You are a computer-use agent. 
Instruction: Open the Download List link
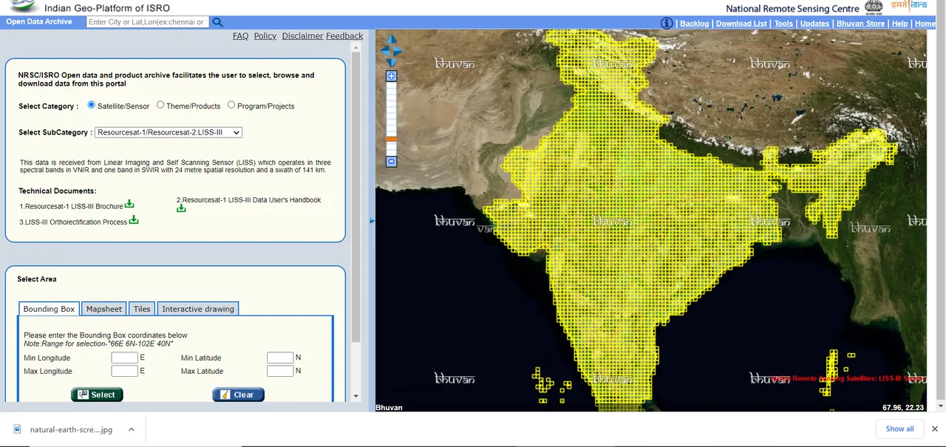click(741, 24)
